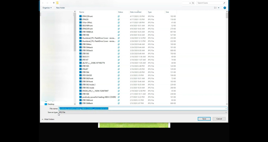
Task: Sort by the Size column header
Action: click(x=167, y=12)
